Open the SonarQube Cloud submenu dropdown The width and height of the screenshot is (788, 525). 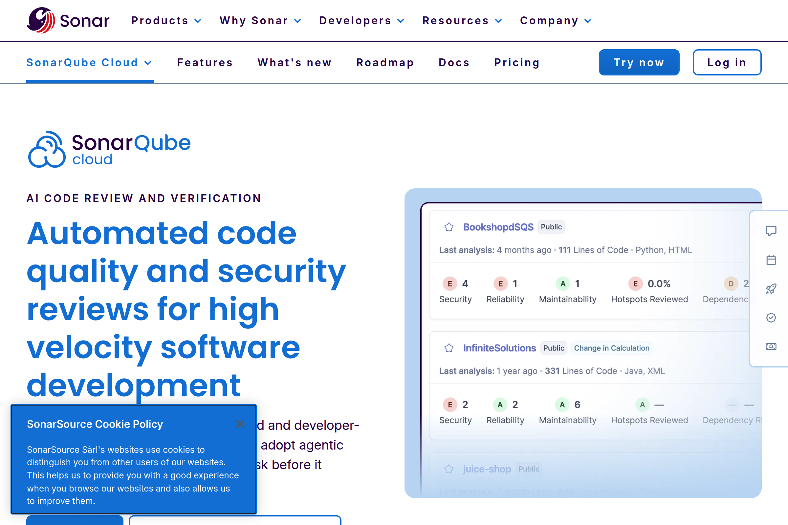click(x=89, y=63)
